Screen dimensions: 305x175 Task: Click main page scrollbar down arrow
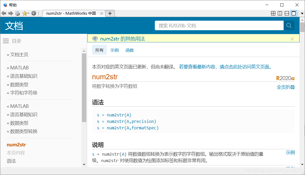click(x=302, y=165)
